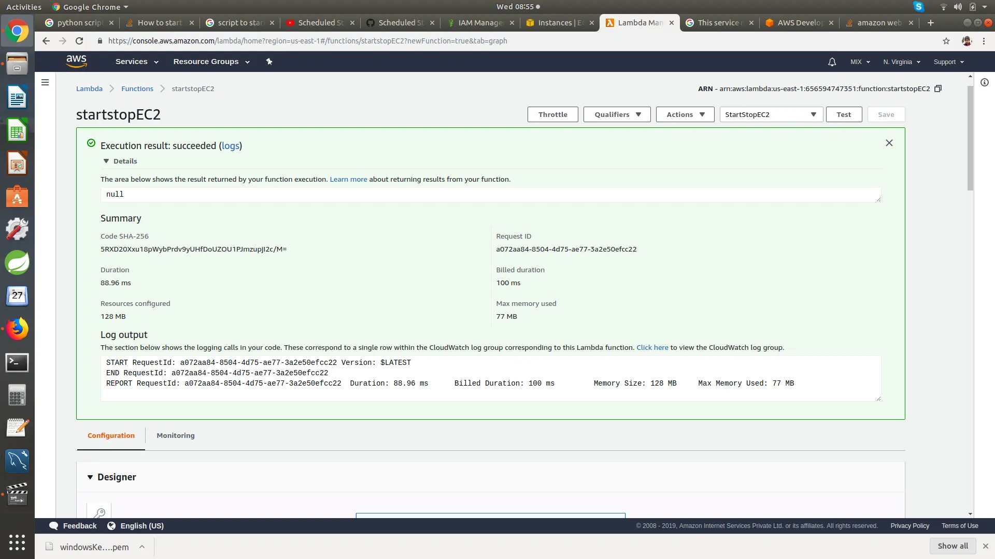Copy the function ARN to clipboard
Viewport: 995px width, 559px height.
tap(937, 89)
